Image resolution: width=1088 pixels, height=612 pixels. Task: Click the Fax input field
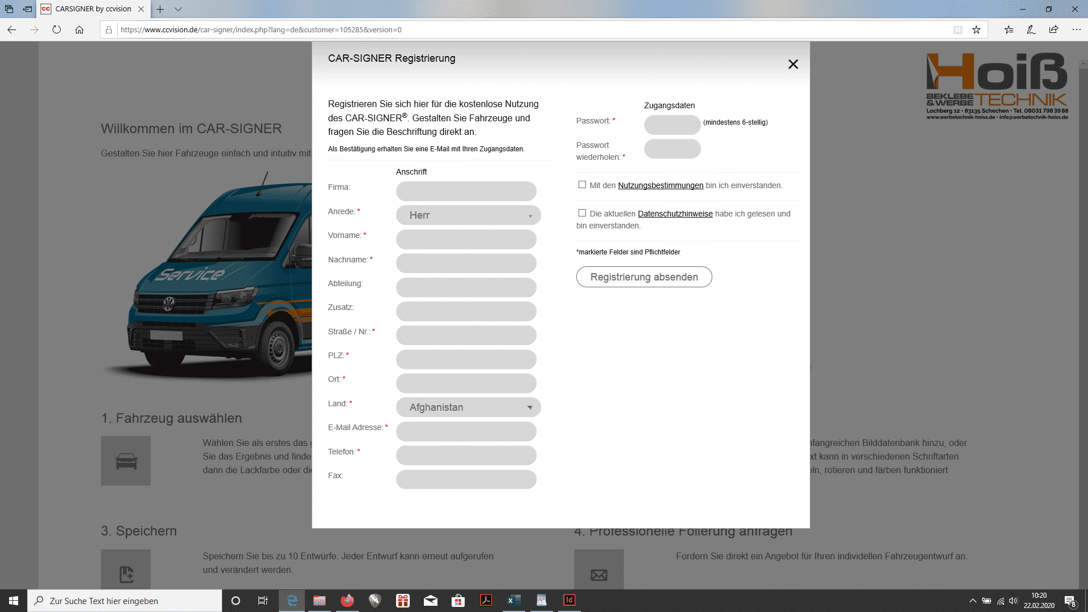coord(466,479)
